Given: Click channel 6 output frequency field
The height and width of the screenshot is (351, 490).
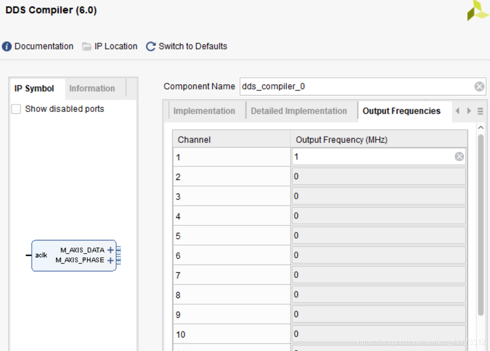Looking at the screenshot, I should [379, 255].
